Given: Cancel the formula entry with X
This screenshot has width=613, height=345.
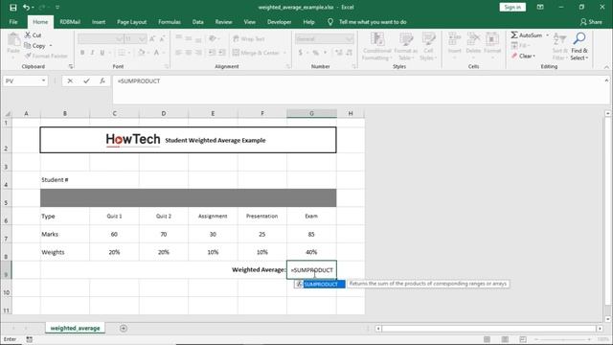Looking at the screenshot, I should pos(70,80).
